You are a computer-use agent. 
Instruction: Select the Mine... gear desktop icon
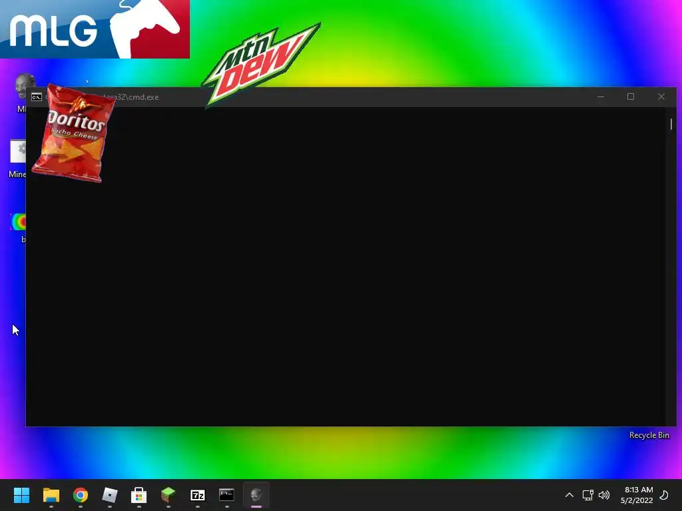[18, 151]
